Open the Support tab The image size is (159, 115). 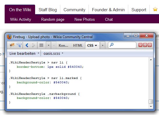139,10
